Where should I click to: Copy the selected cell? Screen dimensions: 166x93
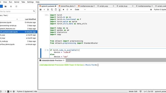point(52,10)
